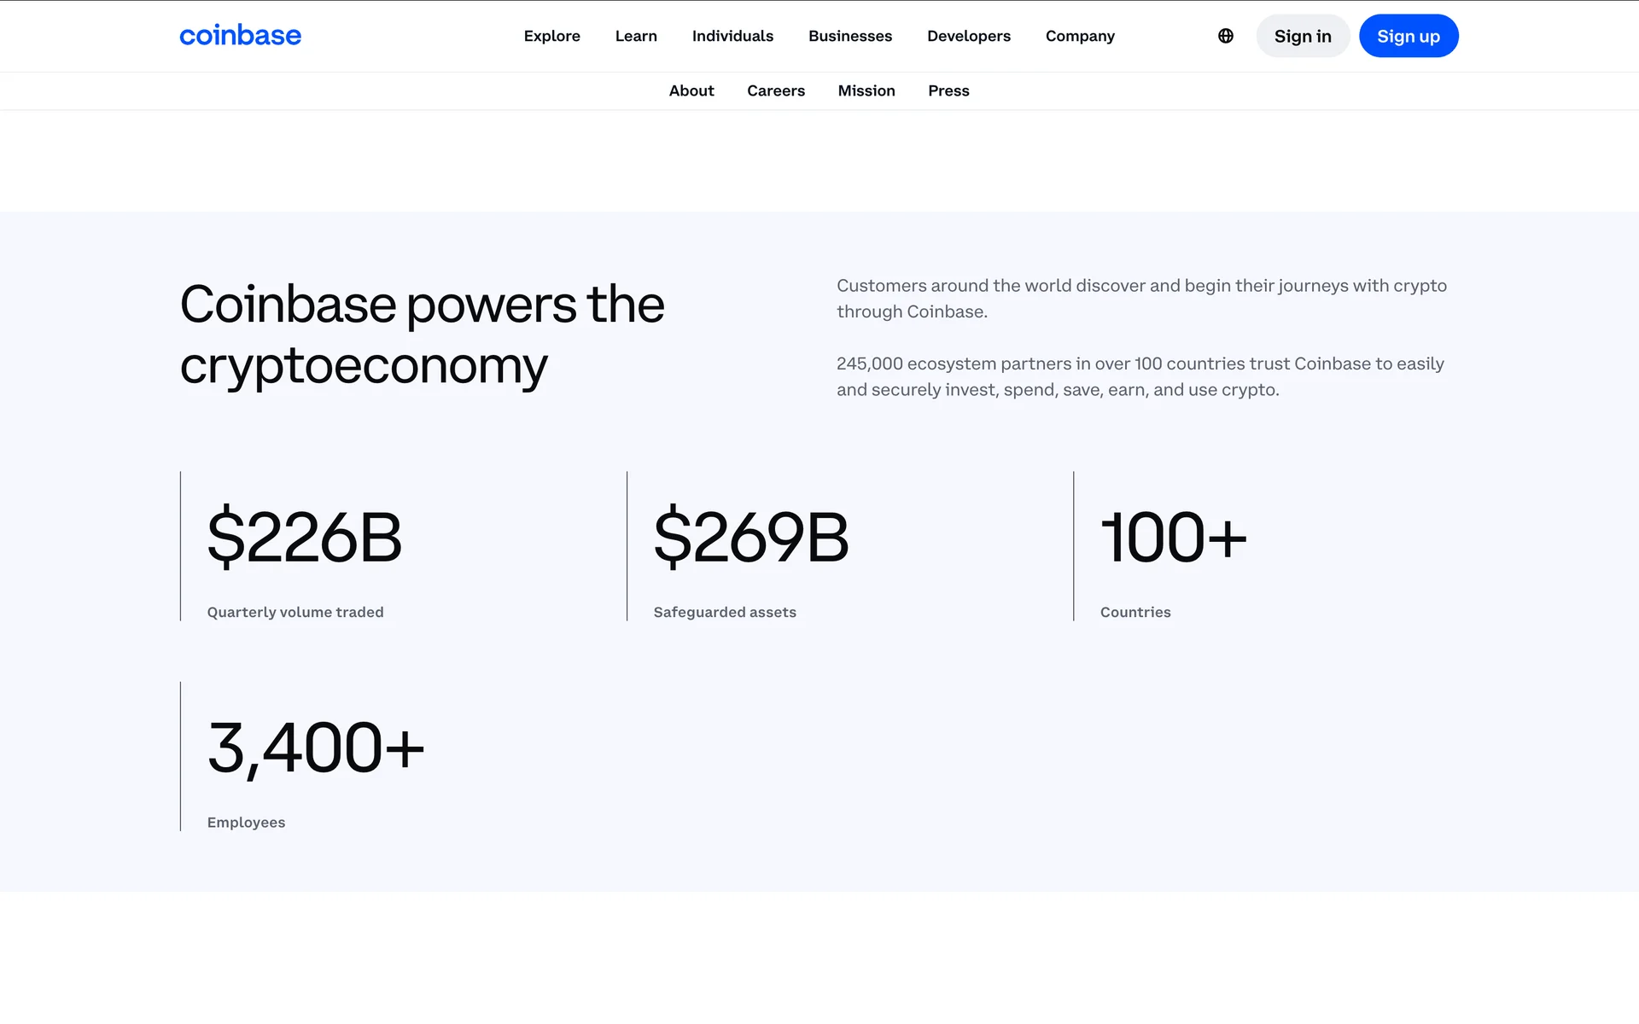Viewport: 1639px width, 1024px height.
Task: Click the Coinbase logo
Action: 240,36
